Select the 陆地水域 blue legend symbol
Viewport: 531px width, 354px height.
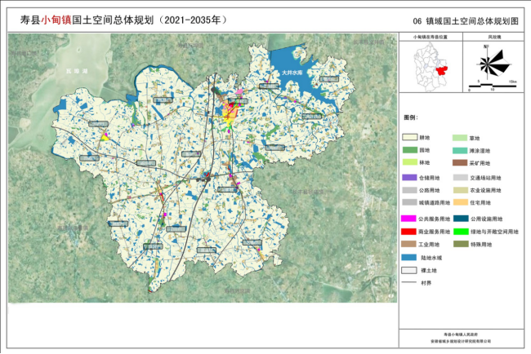(x=411, y=257)
